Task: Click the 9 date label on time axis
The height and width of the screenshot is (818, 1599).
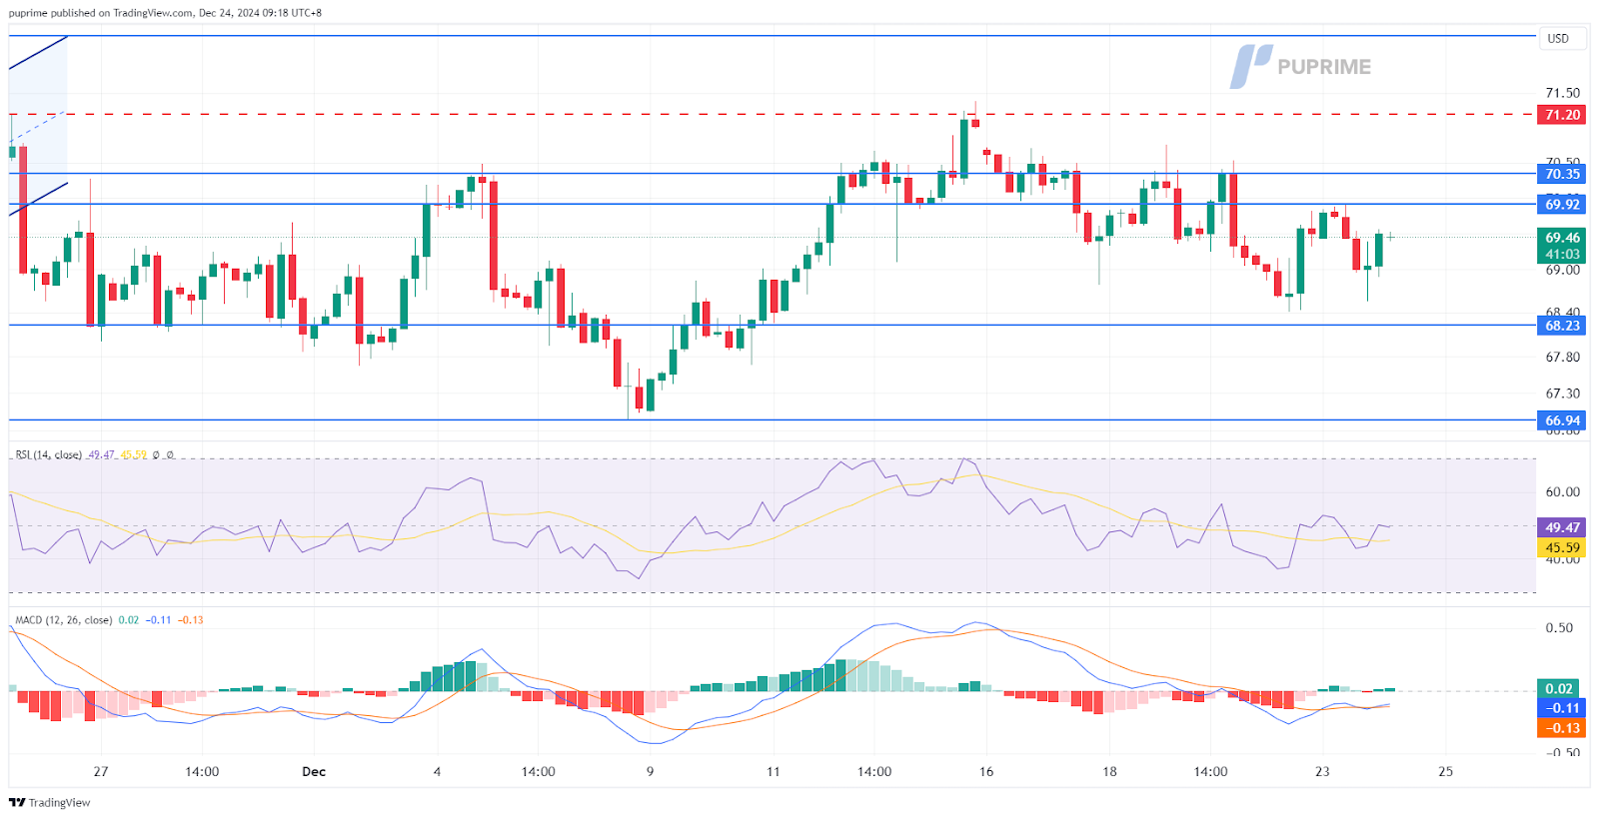Action: [x=650, y=771]
